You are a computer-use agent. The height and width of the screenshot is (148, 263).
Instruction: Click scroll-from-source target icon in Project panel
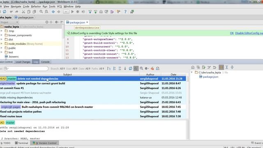coord(47,22)
